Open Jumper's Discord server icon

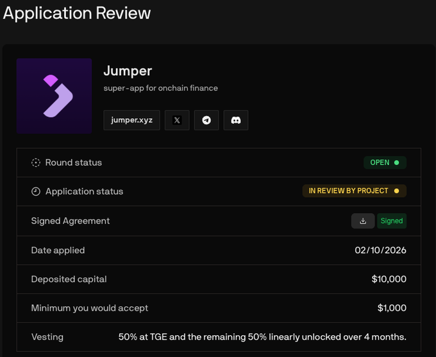click(236, 120)
